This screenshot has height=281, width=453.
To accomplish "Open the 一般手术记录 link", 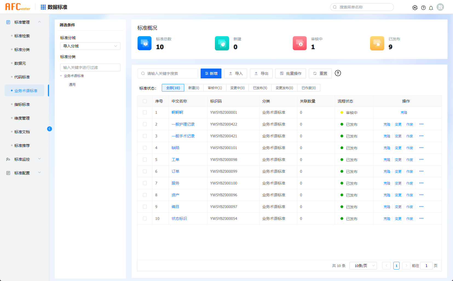I will (x=183, y=136).
